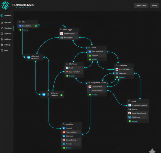This screenshot has height=153, width=161.
Task: Click the orange checkmark icon in CRM Update node
Action: tap(67, 72)
